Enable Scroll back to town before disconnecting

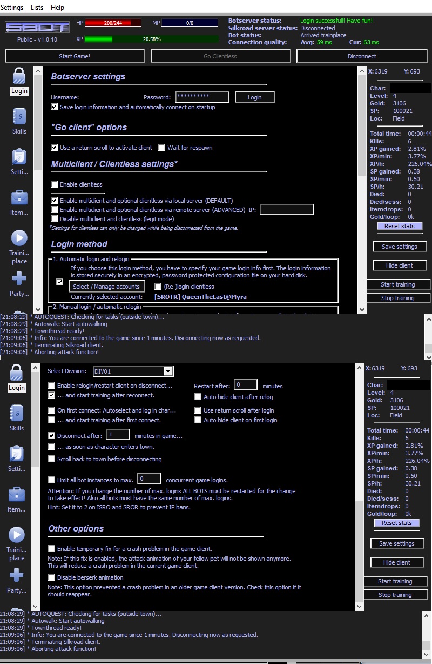pos(52,459)
